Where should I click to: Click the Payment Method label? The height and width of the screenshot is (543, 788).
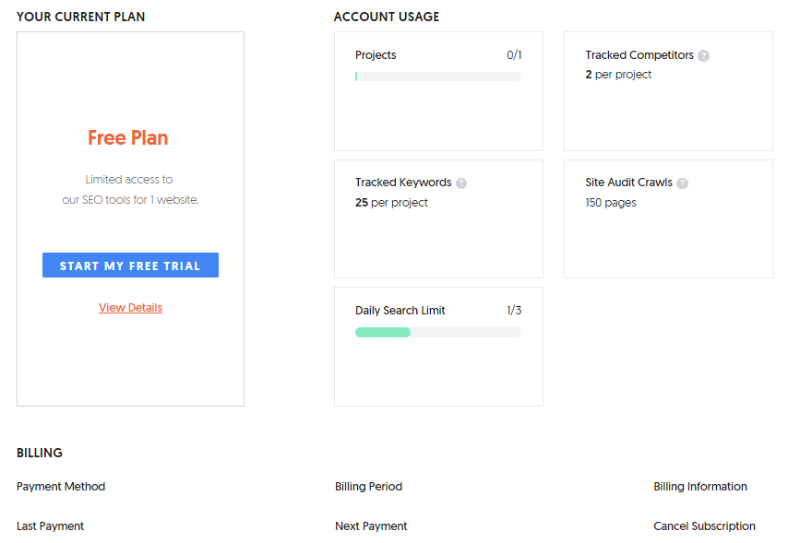(x=61, y=487)
